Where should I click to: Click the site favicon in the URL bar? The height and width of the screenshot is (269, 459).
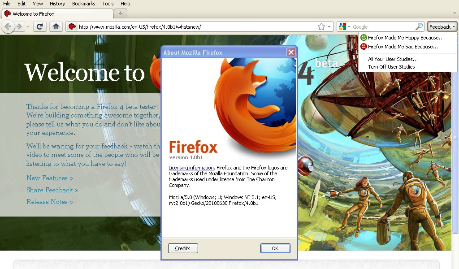point(72,26)
